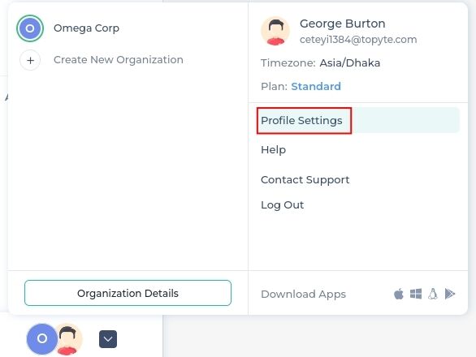Open the Standard plan link
The image size is (476, 357).
pyautogui.click(x=316, y=87)
